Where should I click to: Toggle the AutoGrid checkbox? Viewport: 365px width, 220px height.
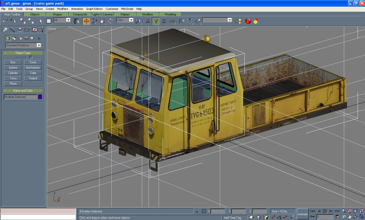pos(31,57)
